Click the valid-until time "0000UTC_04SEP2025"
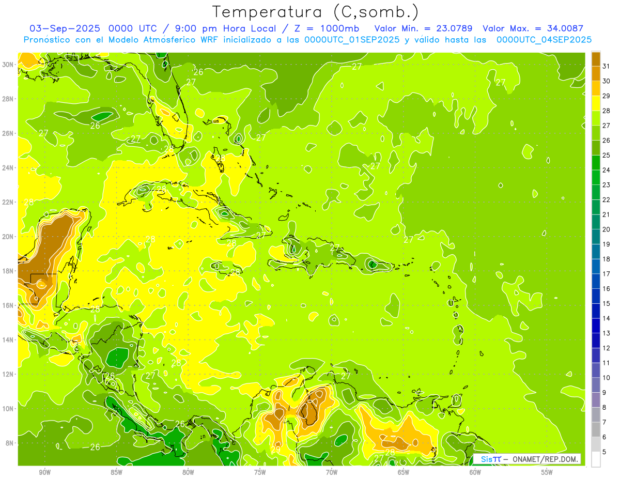 coord(544,39)
